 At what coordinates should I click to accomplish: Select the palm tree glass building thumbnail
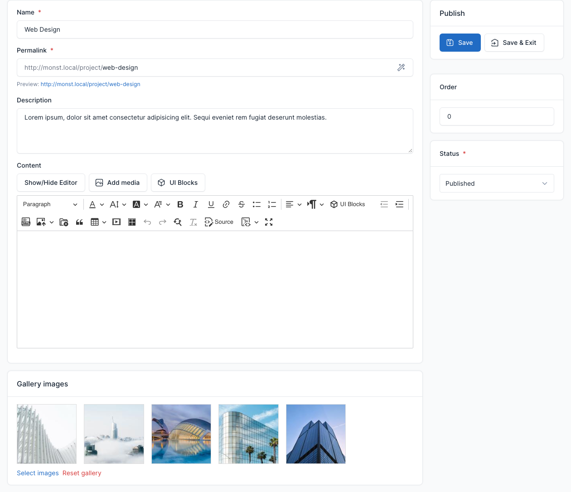click(x=248, y=434)
